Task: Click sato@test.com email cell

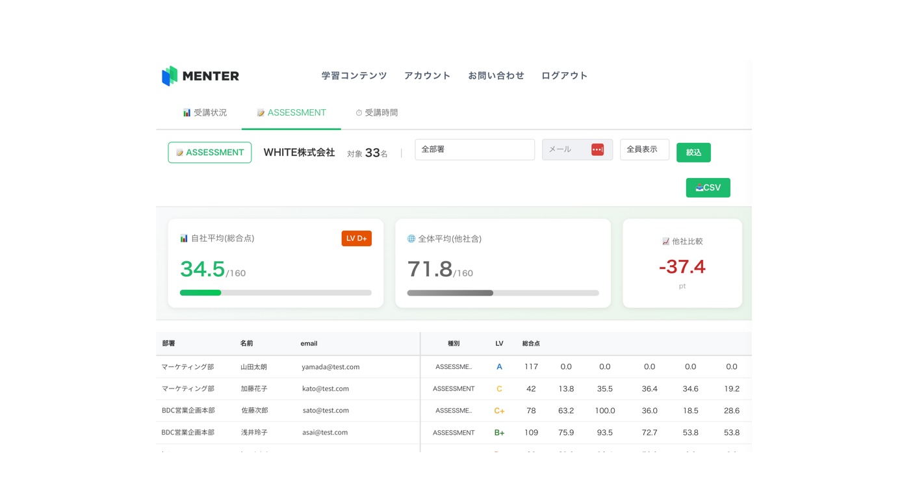Action: pyautogui.click(x=326, y=411)
